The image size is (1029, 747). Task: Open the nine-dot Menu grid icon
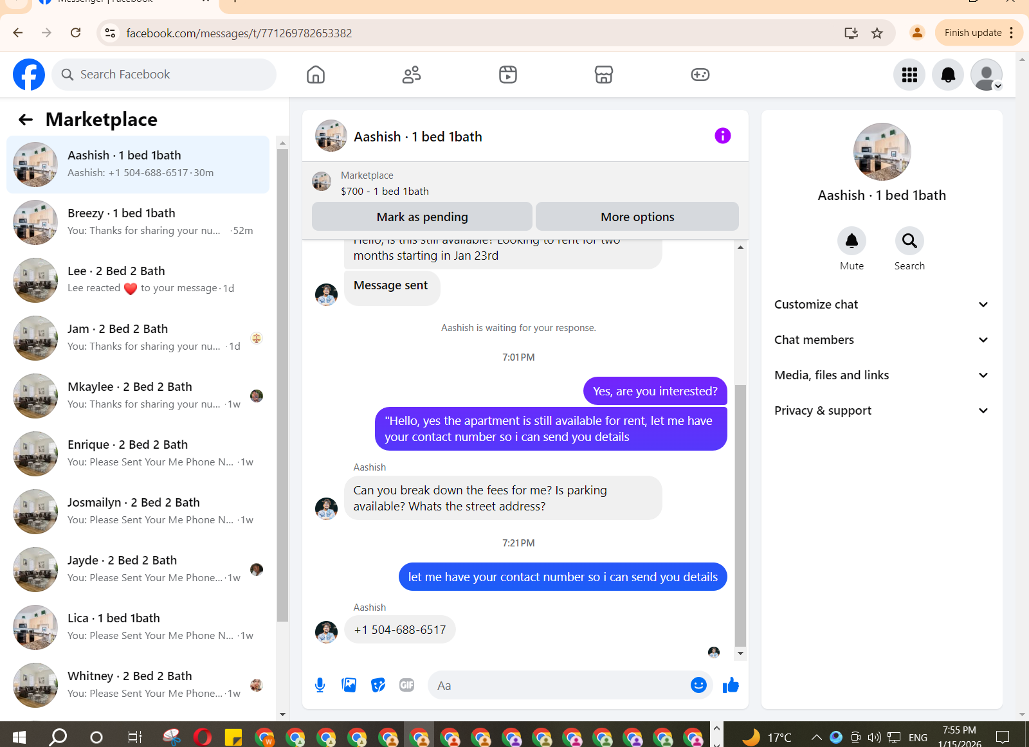click(909, 75)
